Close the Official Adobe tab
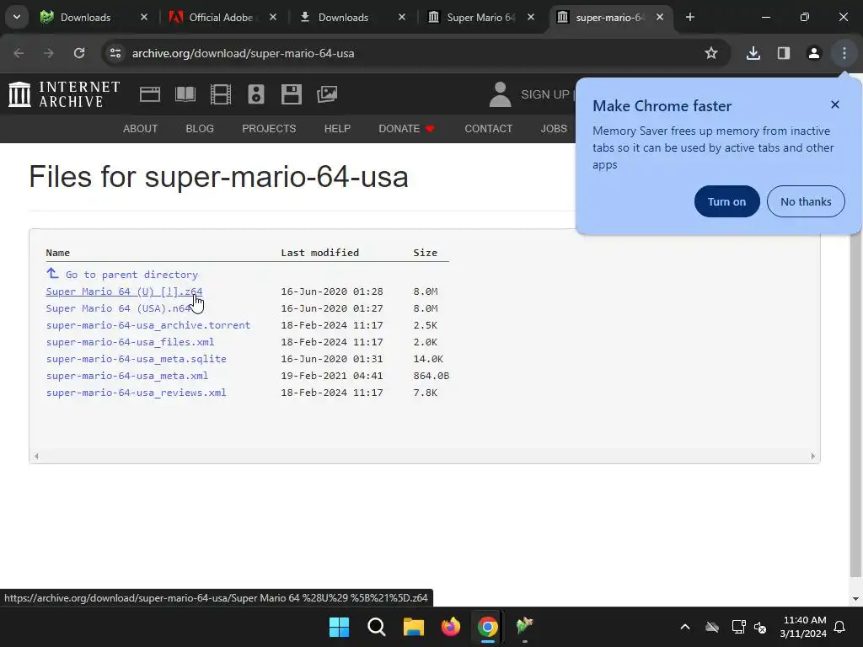This screenshot has width=863, height=647. (273, 17)
